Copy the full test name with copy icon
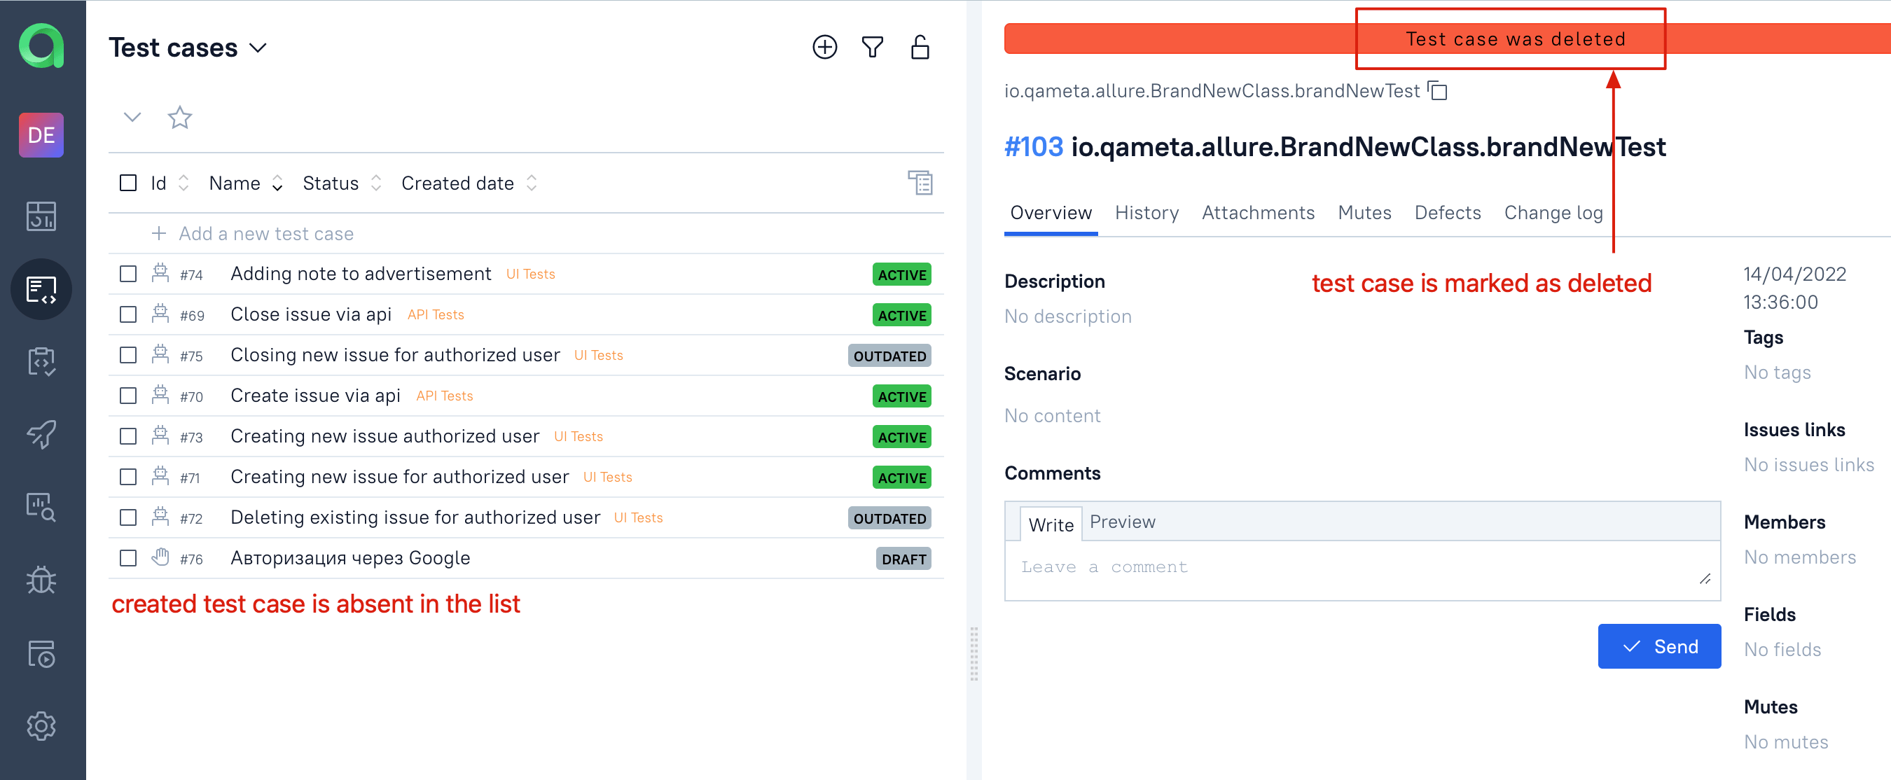The image size is (1891, 780). click(x=1437, y=91)
